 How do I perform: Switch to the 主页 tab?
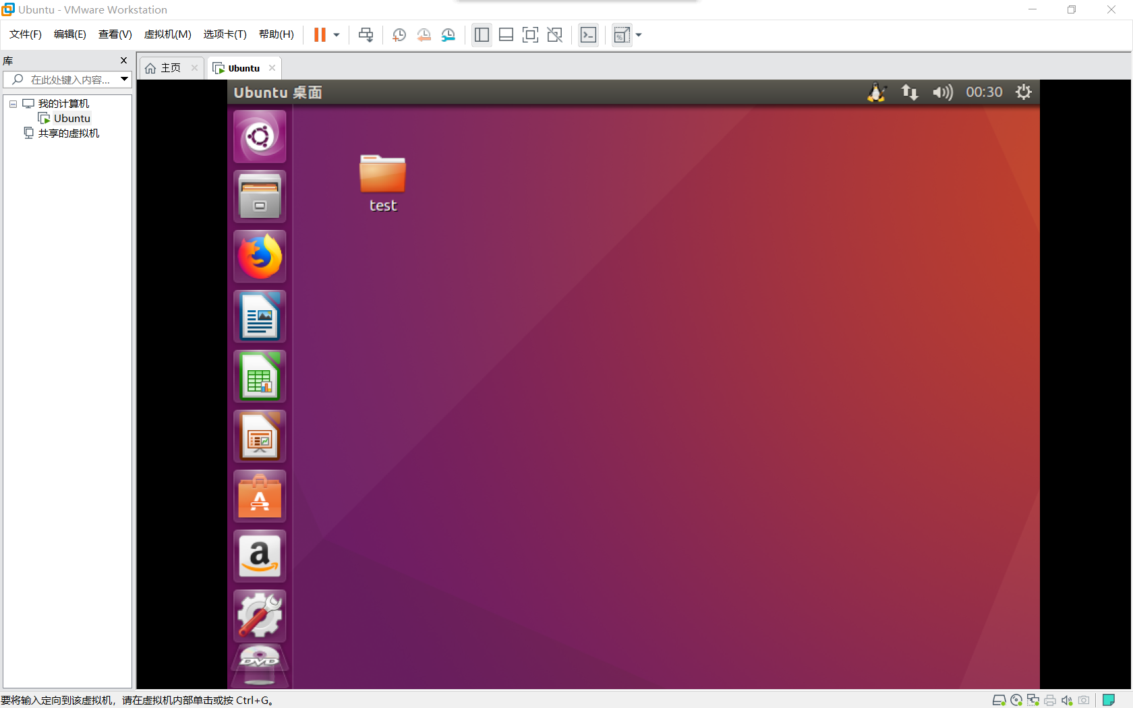[x=169, y=67]
